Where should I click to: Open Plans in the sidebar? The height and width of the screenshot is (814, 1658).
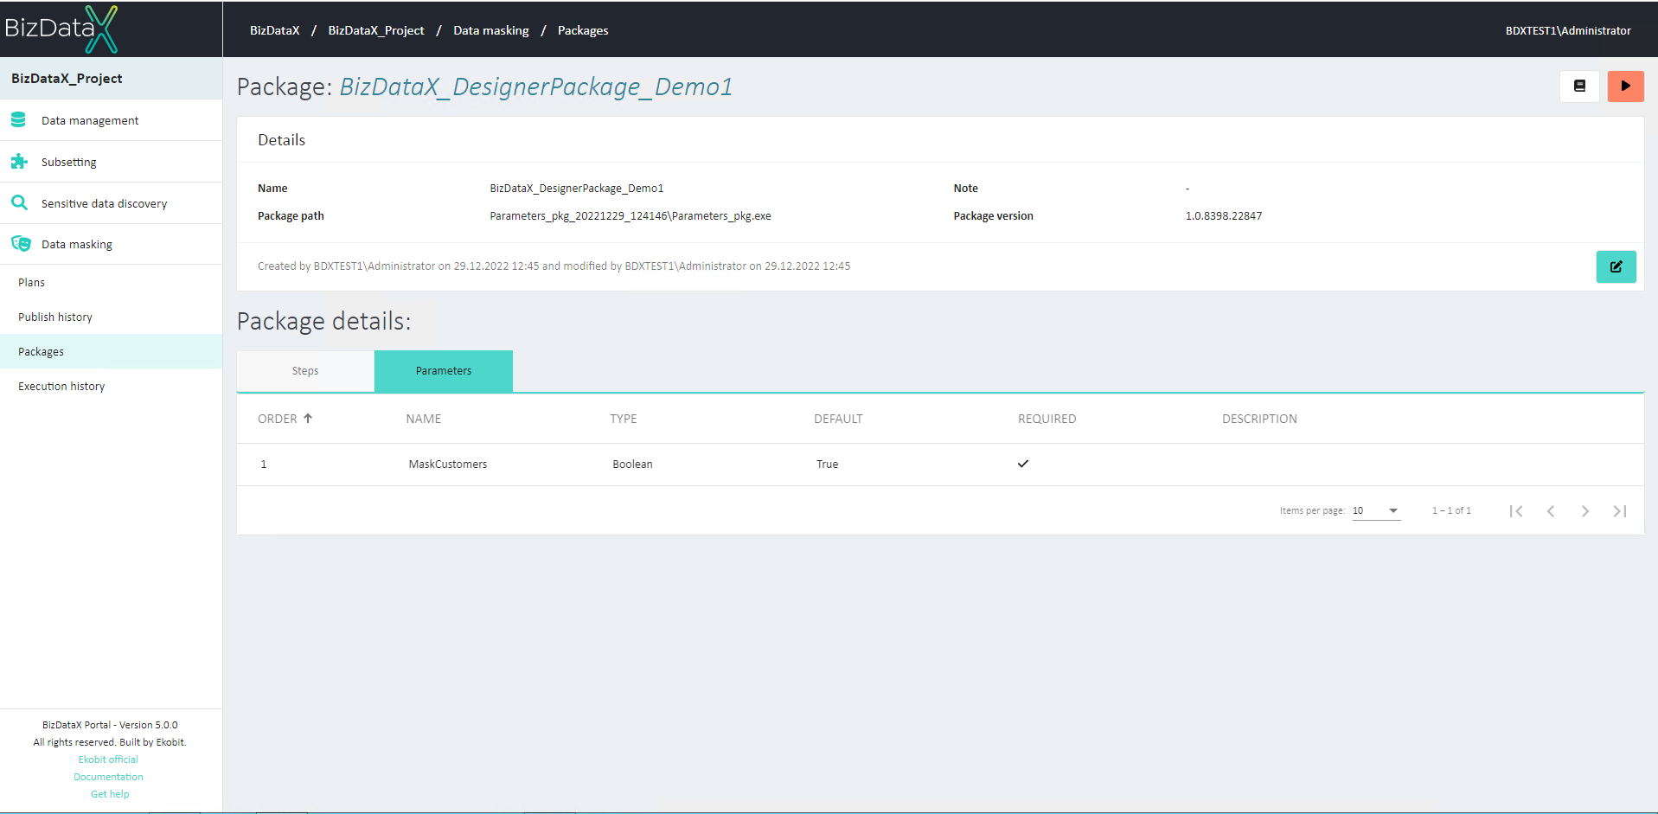coord(111,282)
